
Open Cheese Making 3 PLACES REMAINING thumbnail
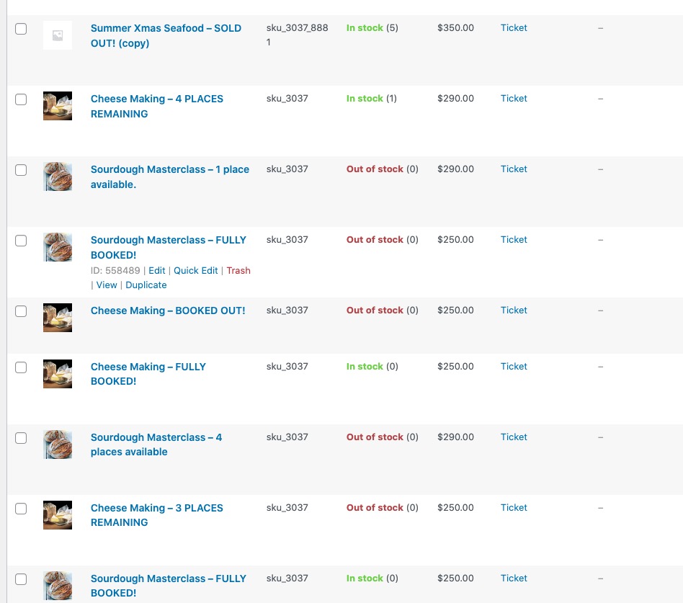(58, 515)
